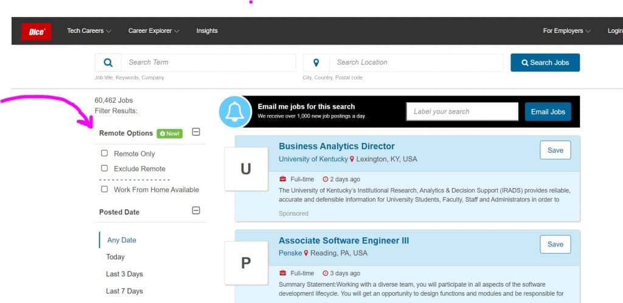Click the Reading, PA, USA location text
The width and height of the screenshot is (623, 303).
[x=339, y=253]
